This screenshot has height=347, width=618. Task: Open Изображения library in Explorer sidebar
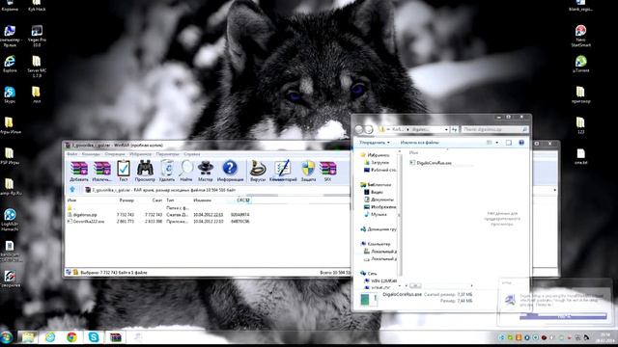pyautogui.click(x=380, y=207)
